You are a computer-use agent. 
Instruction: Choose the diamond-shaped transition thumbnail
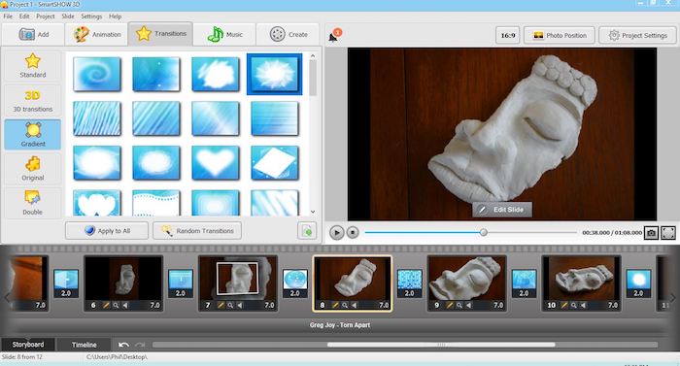click(275, 163)
